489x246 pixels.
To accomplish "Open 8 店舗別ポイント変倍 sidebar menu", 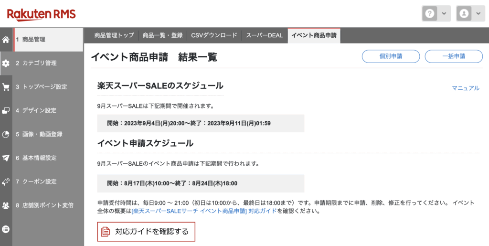I will coord(48,205).
